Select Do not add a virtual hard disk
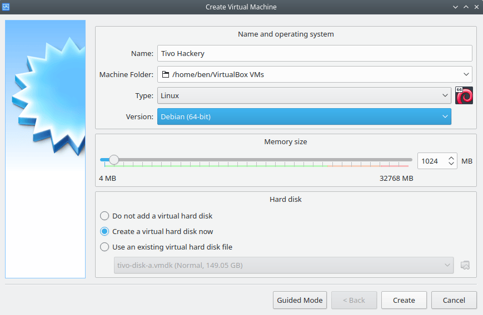 157,216
